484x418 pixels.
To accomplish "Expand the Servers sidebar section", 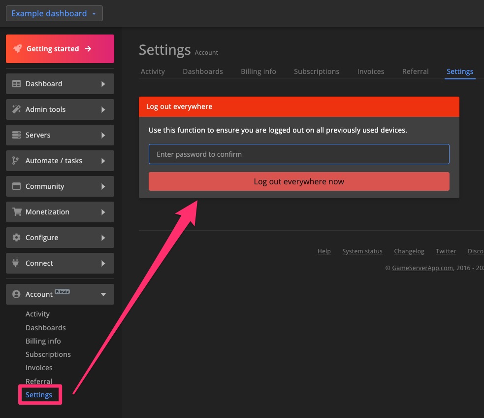I will point(104,135).
